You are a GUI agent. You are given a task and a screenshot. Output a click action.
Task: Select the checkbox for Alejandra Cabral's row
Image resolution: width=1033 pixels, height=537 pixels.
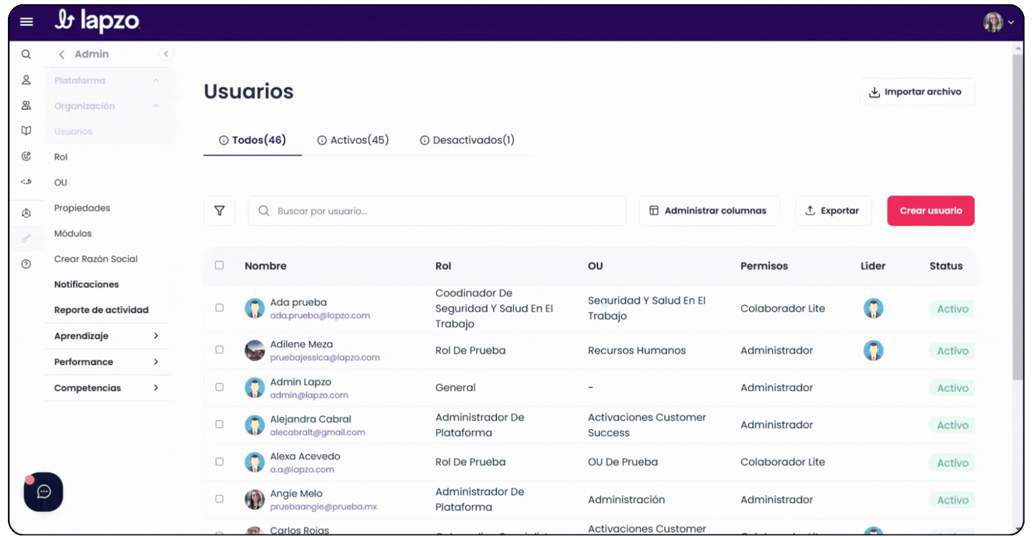pyautogui.click(x=219, y=424)
